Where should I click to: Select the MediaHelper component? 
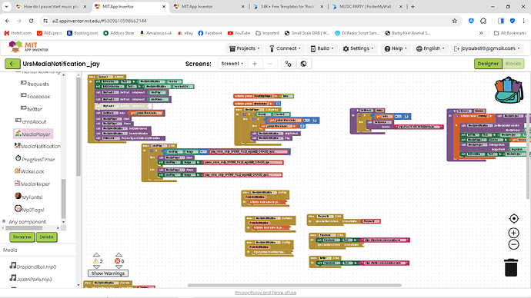point(32,184)
